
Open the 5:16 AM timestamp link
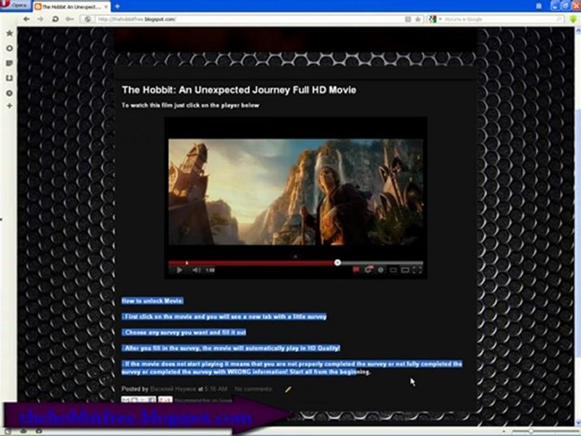point(216,389)
